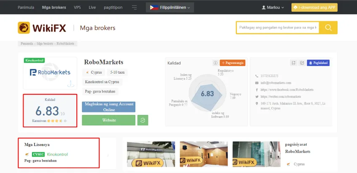Click the user profile icon beside Marlou
This screenshot has height=173, width=357.
tap(264, 8)
